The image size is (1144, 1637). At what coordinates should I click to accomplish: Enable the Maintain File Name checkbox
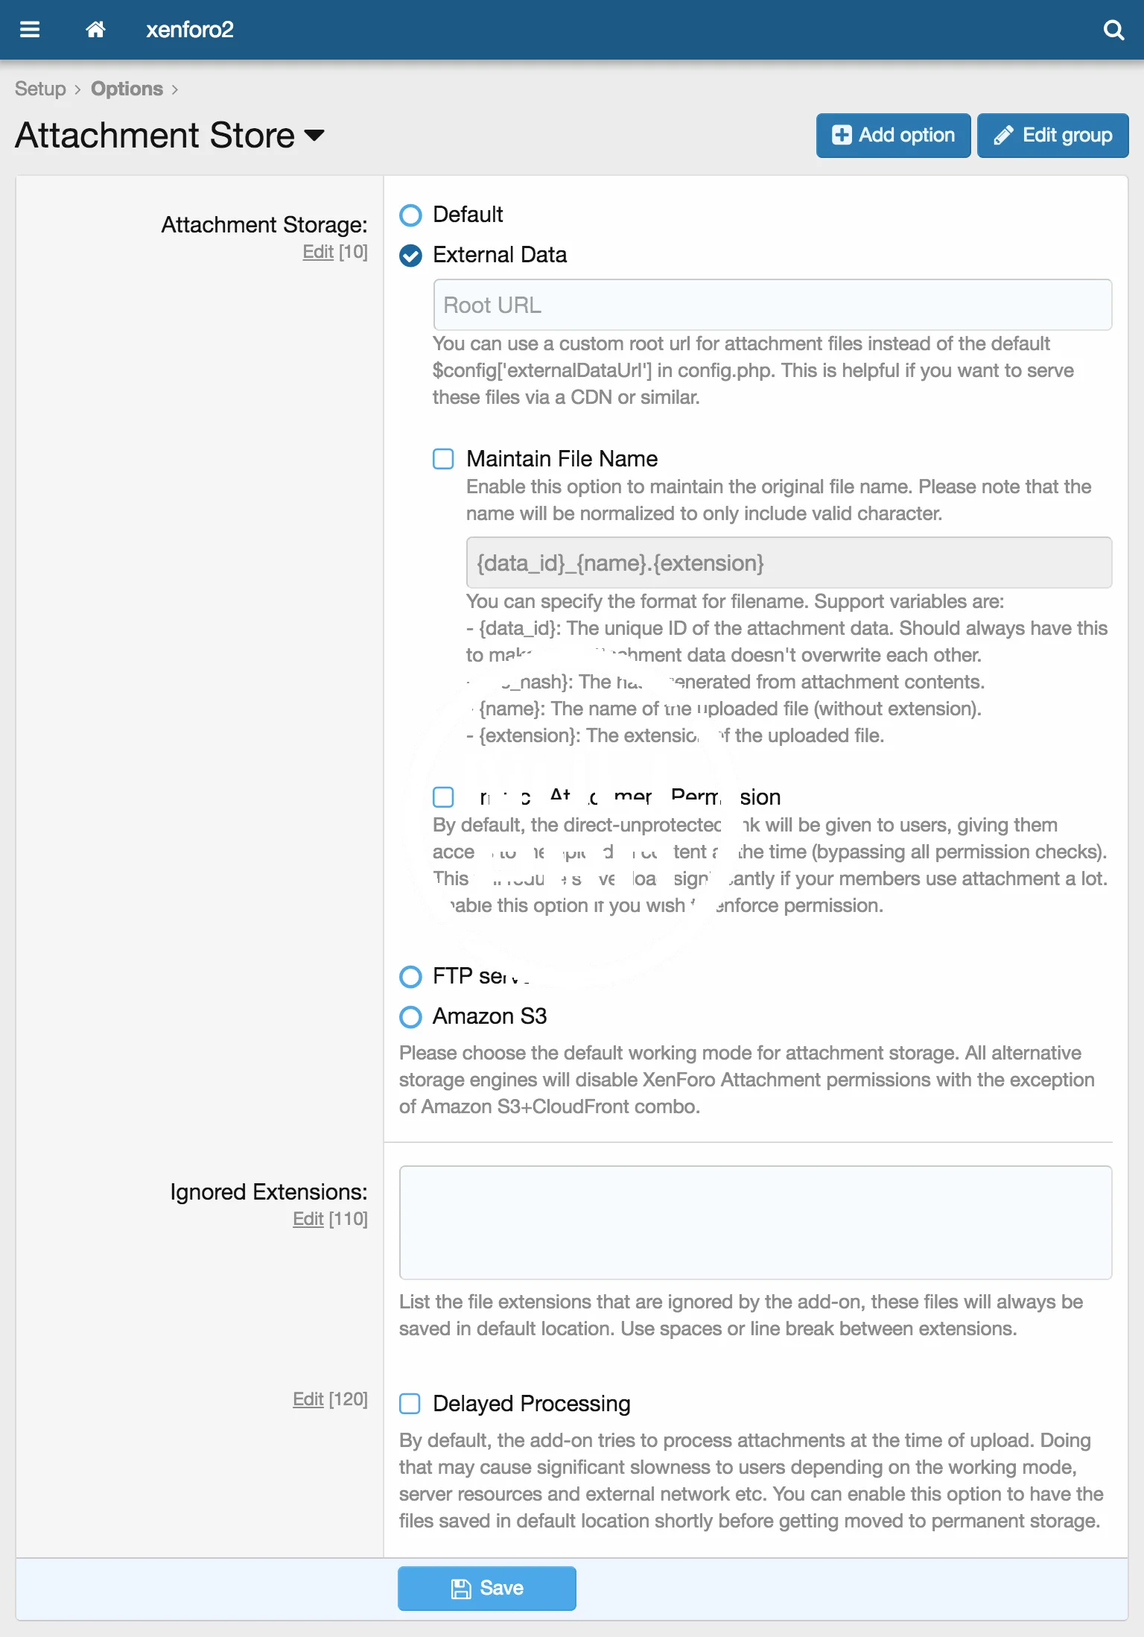point(443,459)
